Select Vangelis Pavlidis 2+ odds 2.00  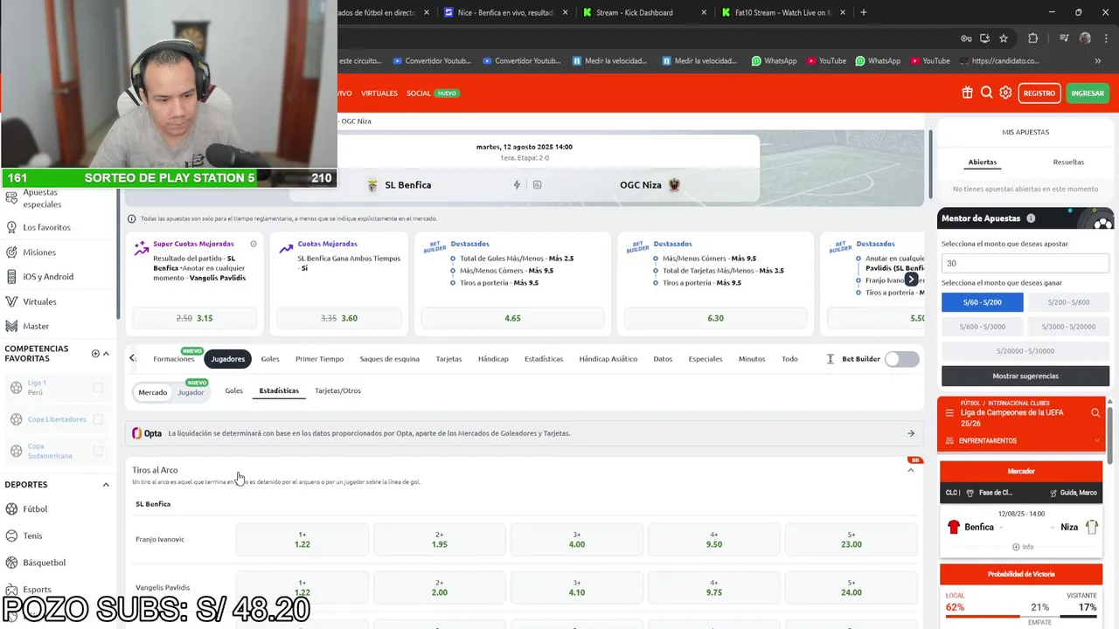(440, 587)
